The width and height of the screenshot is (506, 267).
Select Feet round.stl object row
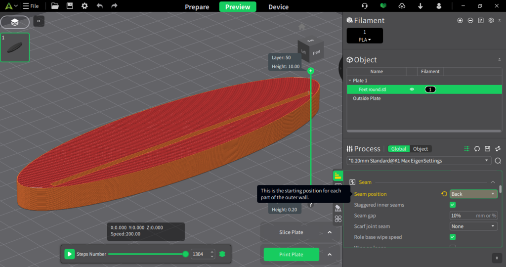424,89
